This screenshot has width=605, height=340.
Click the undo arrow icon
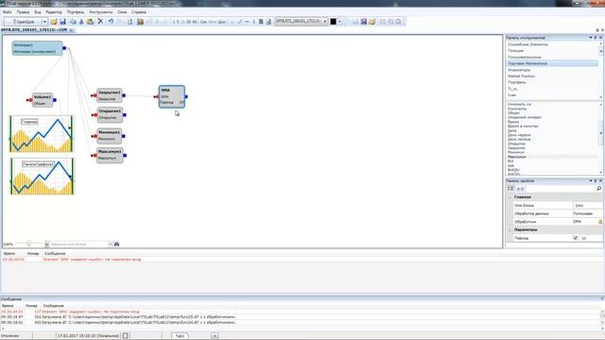[111, 22]
